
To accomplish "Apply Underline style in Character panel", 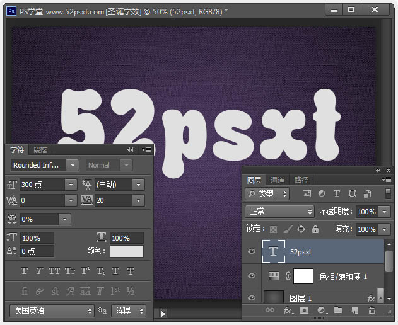I will tap(115, 271).
